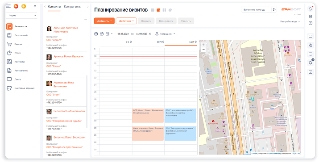Viewport: 319px width, 163px height.
Task: Click the Удалить button
Action: coord(186,21)
